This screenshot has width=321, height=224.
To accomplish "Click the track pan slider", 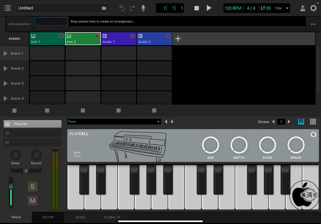I will 26,171.
